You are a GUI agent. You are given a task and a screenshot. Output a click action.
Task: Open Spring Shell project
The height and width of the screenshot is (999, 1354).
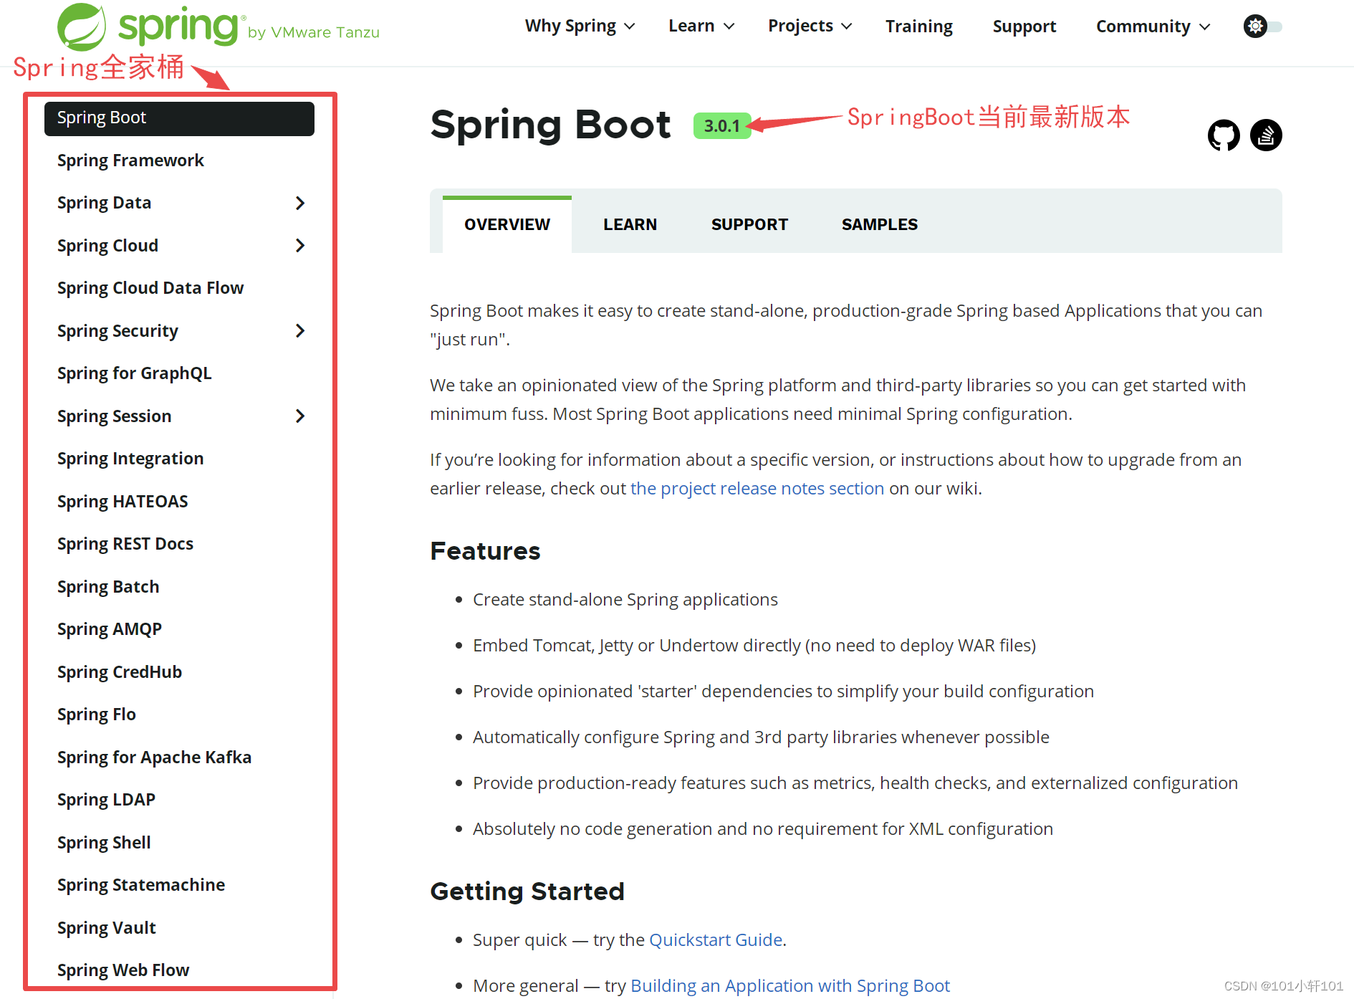click(104, 843)
